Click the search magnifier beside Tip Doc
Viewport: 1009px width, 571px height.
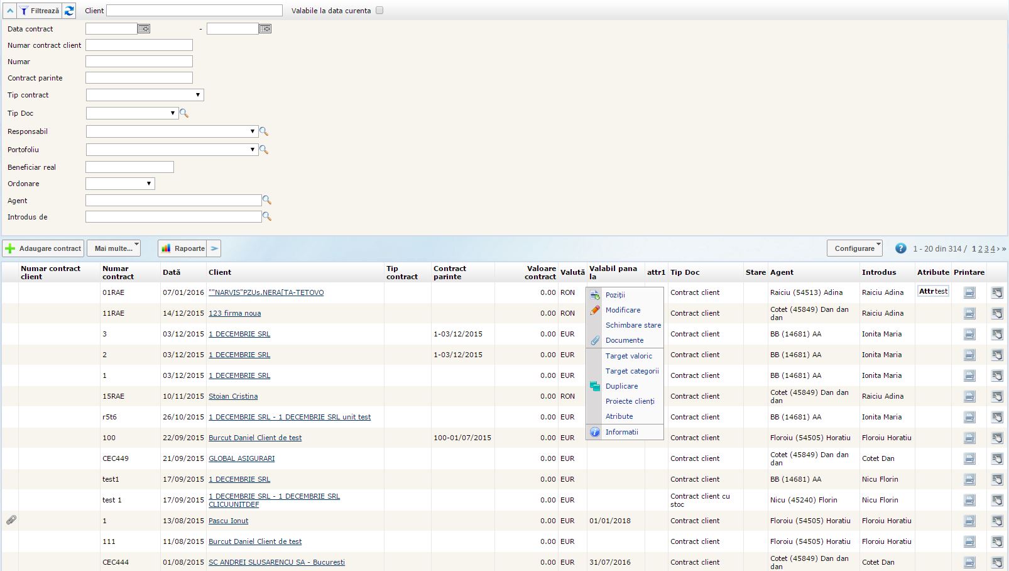pyautogui.click(x=184, y=113)
